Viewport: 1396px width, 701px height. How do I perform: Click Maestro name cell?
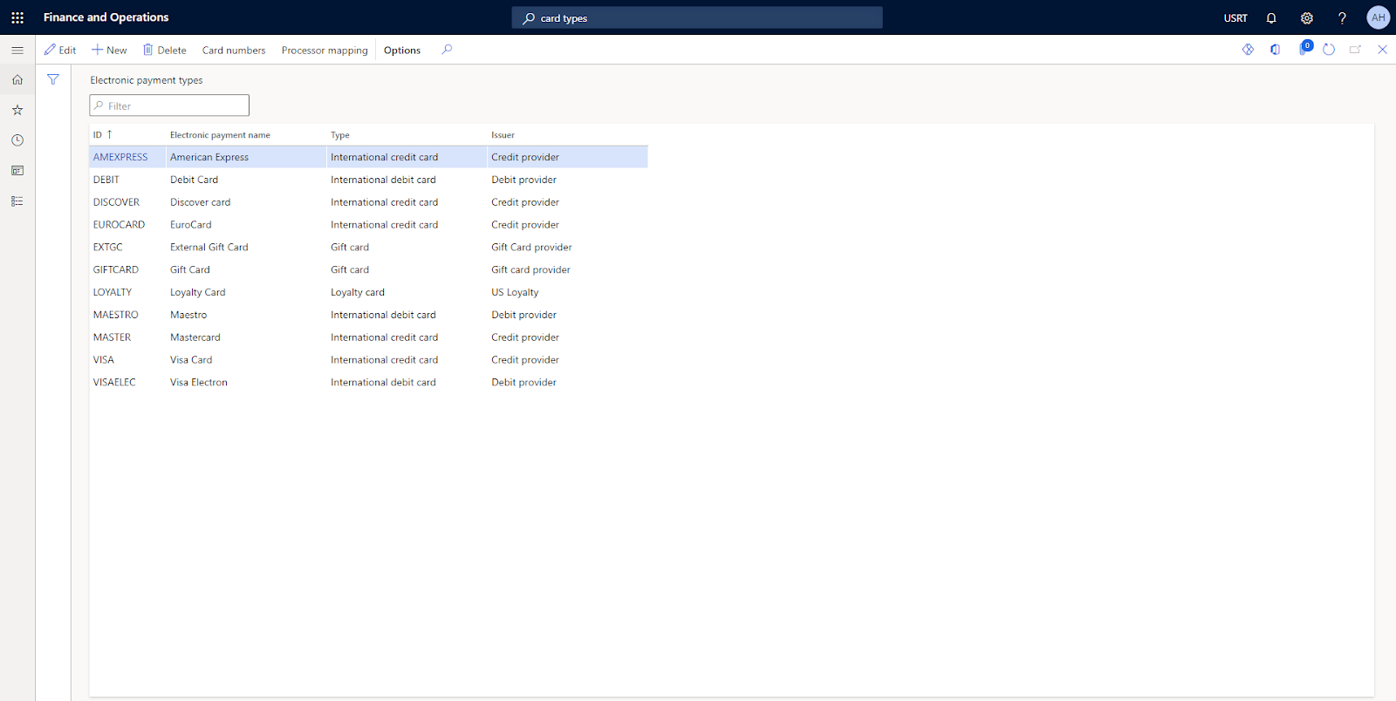[x=188, y=315]
